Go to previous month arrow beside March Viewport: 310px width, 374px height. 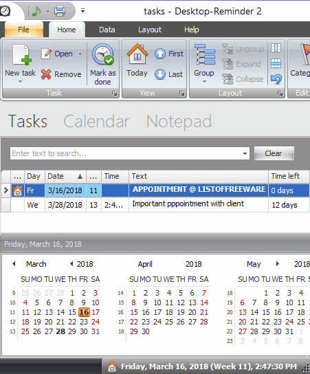[x=14, y=264]
